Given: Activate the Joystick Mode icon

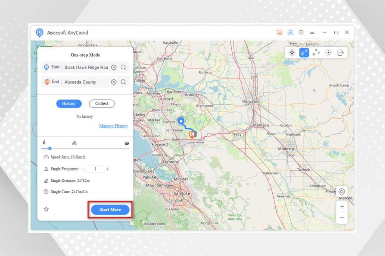Looking at the screenshot, I should coord(328,53).
